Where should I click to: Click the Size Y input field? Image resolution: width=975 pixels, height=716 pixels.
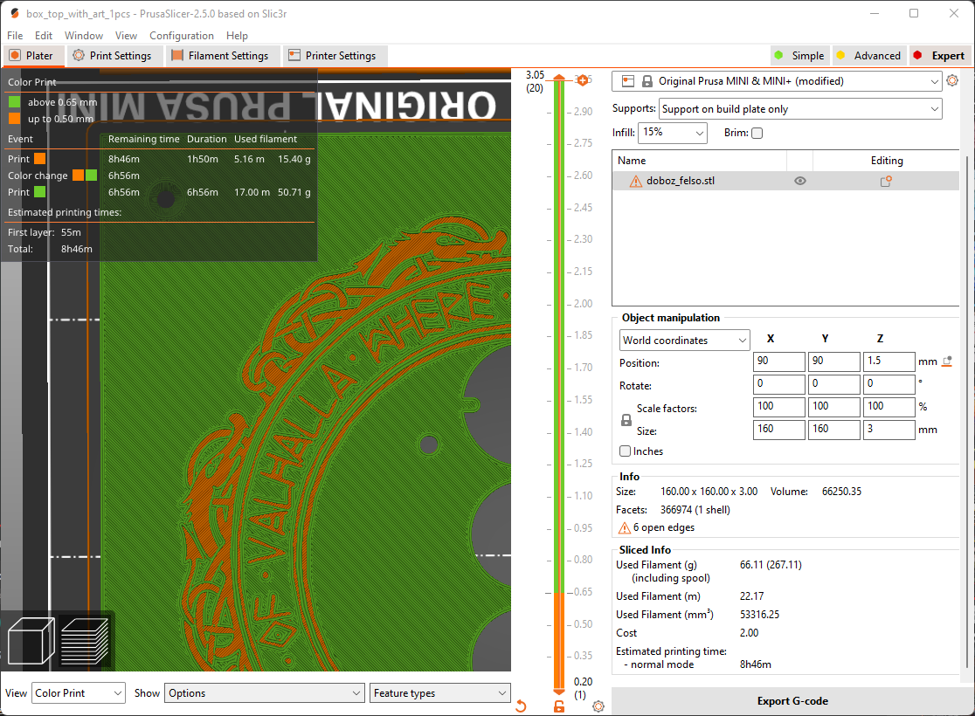click(833, 430)
